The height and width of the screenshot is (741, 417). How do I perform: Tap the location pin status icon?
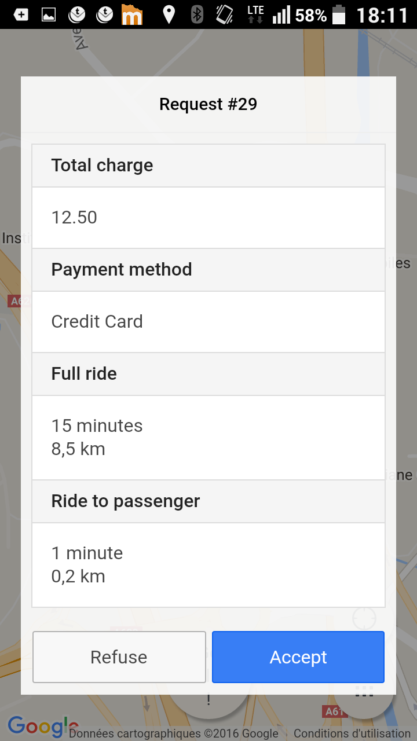pyautogui.click(x=169, y=15)
